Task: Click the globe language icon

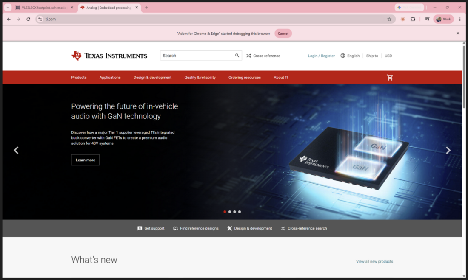Action: pos(342,56)
